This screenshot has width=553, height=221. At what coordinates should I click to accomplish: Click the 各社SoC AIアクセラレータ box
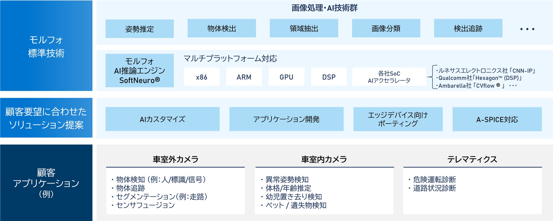[x=389, y=77]
